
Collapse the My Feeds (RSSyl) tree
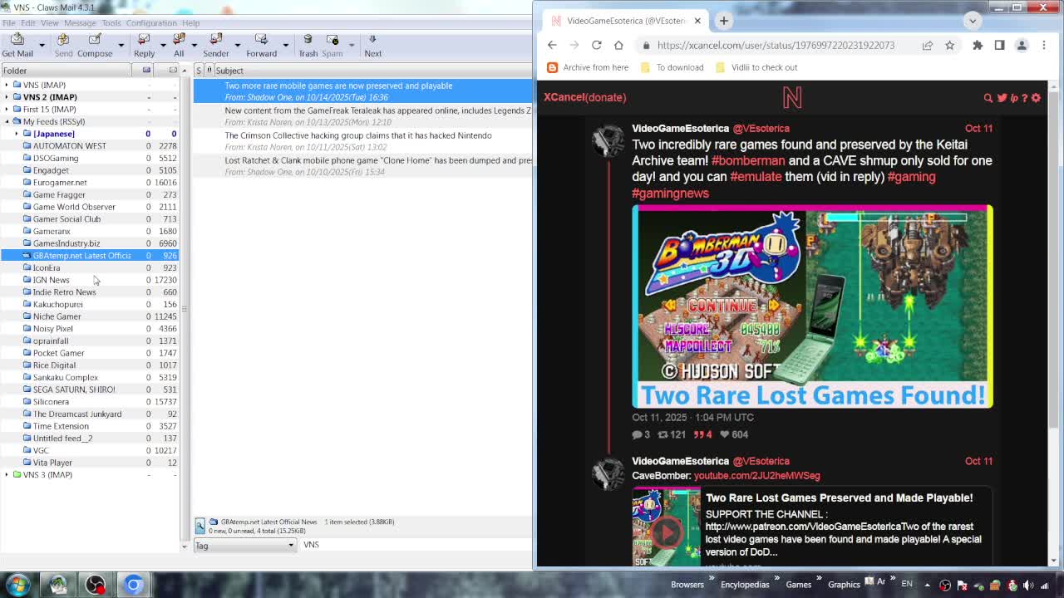coord(7,121)
